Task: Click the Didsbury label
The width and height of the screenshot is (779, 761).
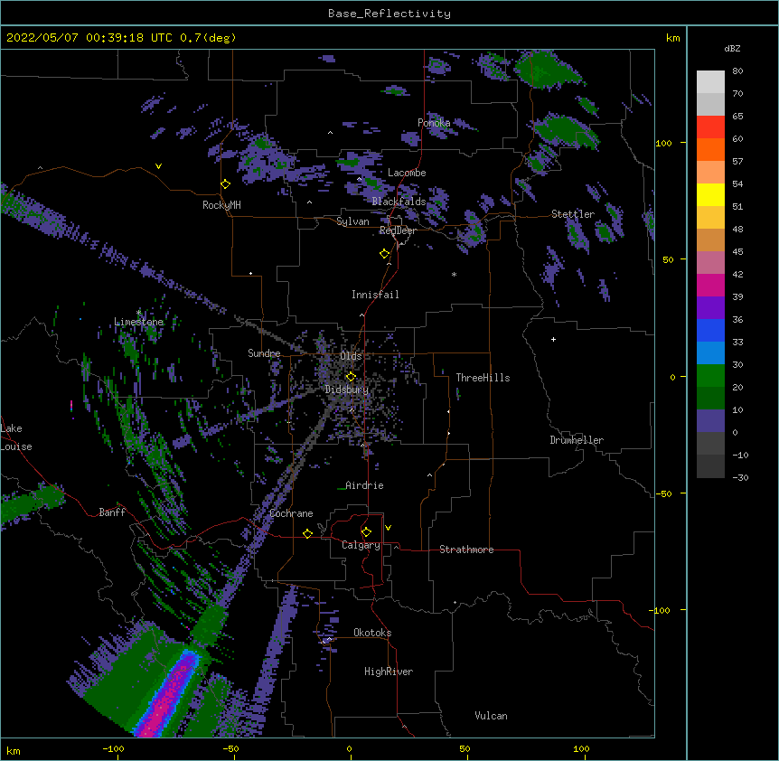Action: (347, 390)
